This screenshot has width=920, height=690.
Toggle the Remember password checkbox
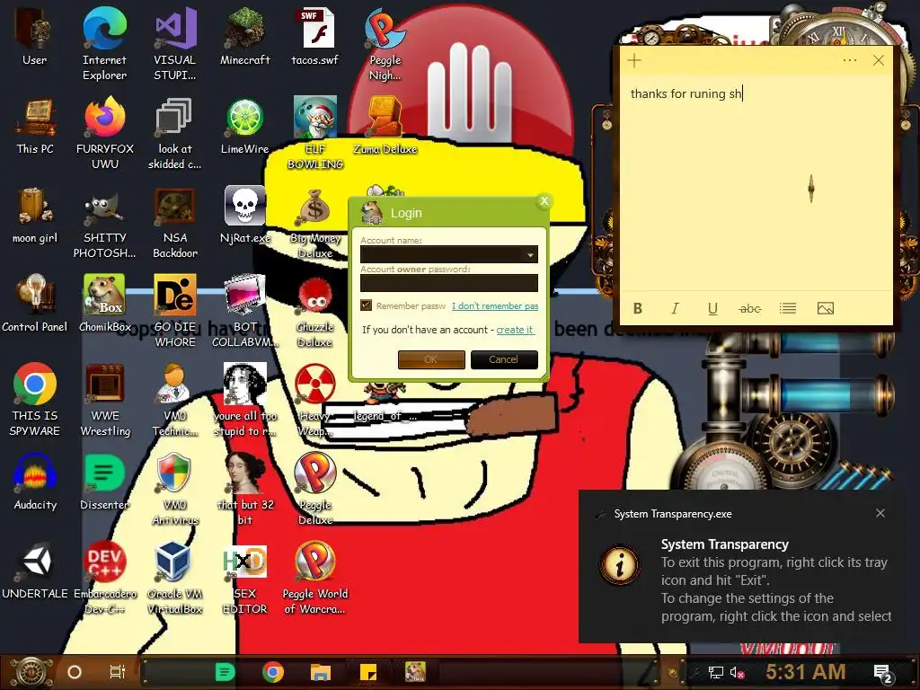(367, 305)
